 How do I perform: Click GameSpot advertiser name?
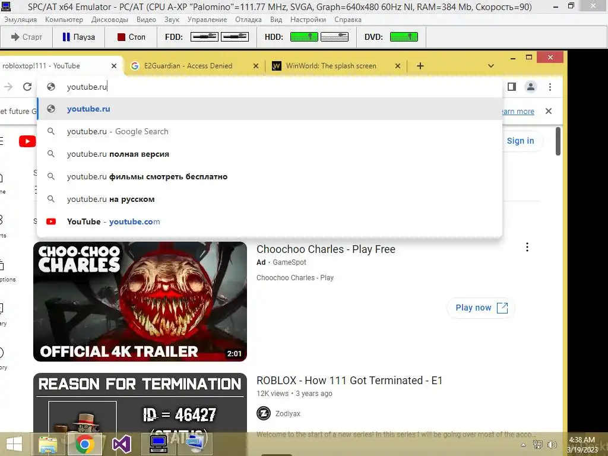[289, 262]
